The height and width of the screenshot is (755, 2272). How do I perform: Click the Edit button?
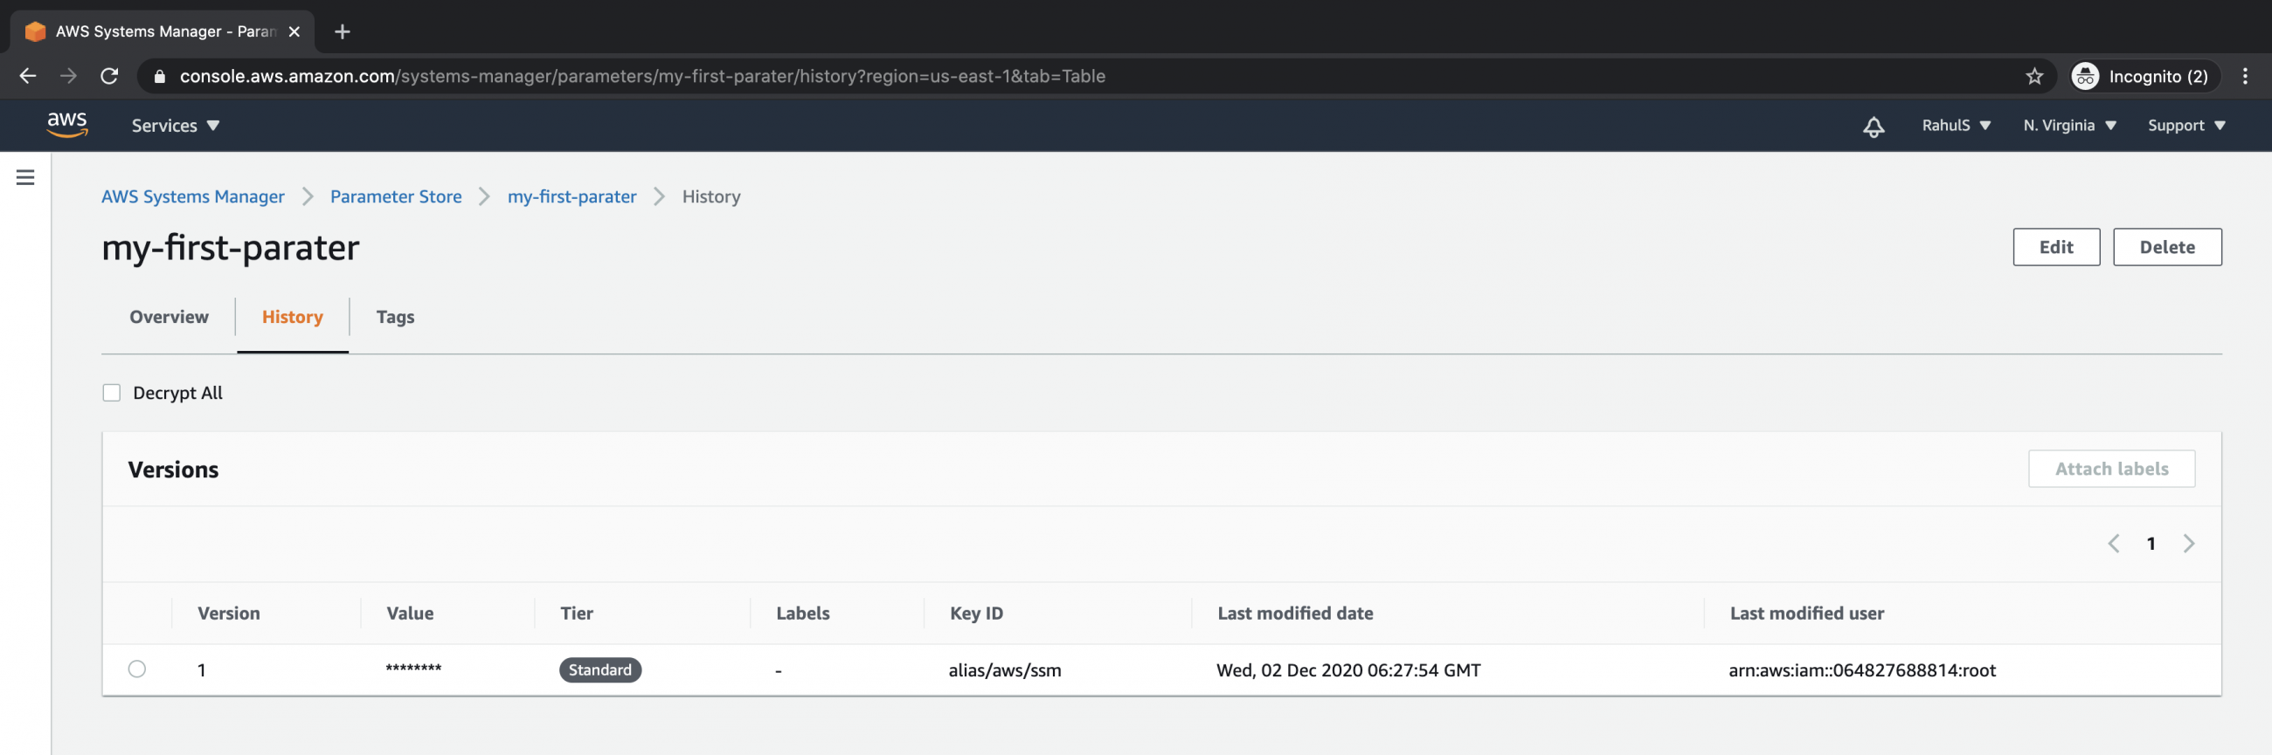[x=2055, y=248]
